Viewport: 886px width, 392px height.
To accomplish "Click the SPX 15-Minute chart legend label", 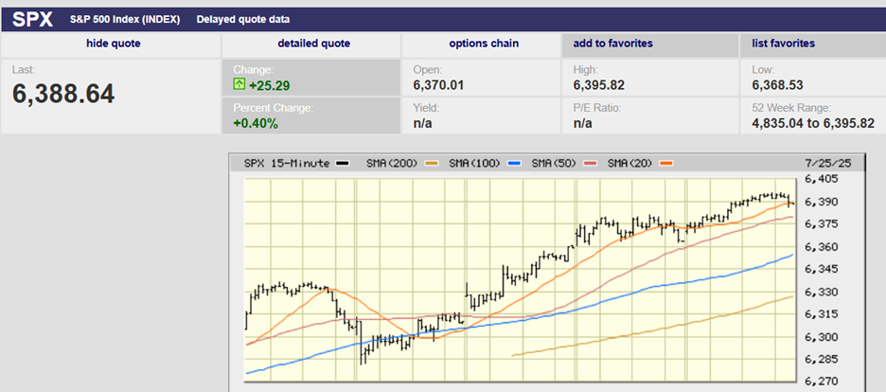I will [287, 163].
